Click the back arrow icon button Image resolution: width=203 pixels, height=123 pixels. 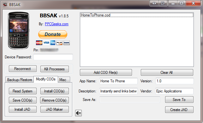click(x=78, y=113)
